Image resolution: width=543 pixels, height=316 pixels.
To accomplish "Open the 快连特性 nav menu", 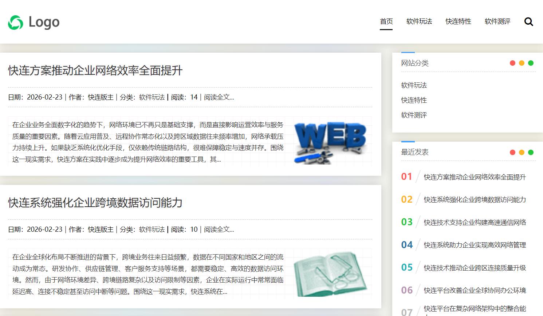I will point(458,22).
